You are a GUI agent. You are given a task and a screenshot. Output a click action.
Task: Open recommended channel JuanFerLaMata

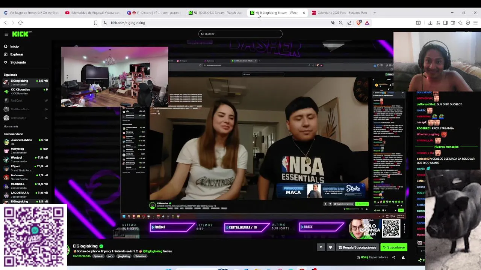click(26, 142)
